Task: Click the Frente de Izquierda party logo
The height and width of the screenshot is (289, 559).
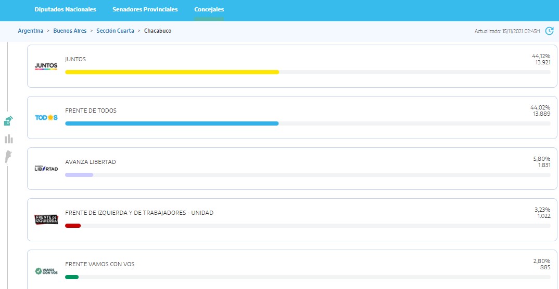Action: (46, 219)
